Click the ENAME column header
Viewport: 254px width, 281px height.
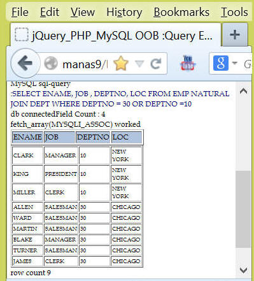[x=27, y=137]
